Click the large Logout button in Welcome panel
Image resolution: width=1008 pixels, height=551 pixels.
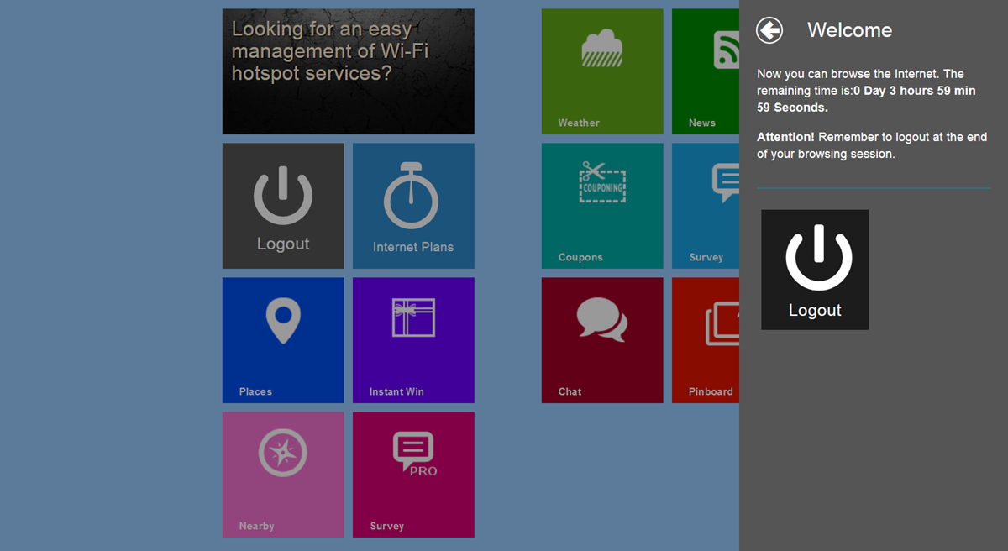(x=815, y=270)
